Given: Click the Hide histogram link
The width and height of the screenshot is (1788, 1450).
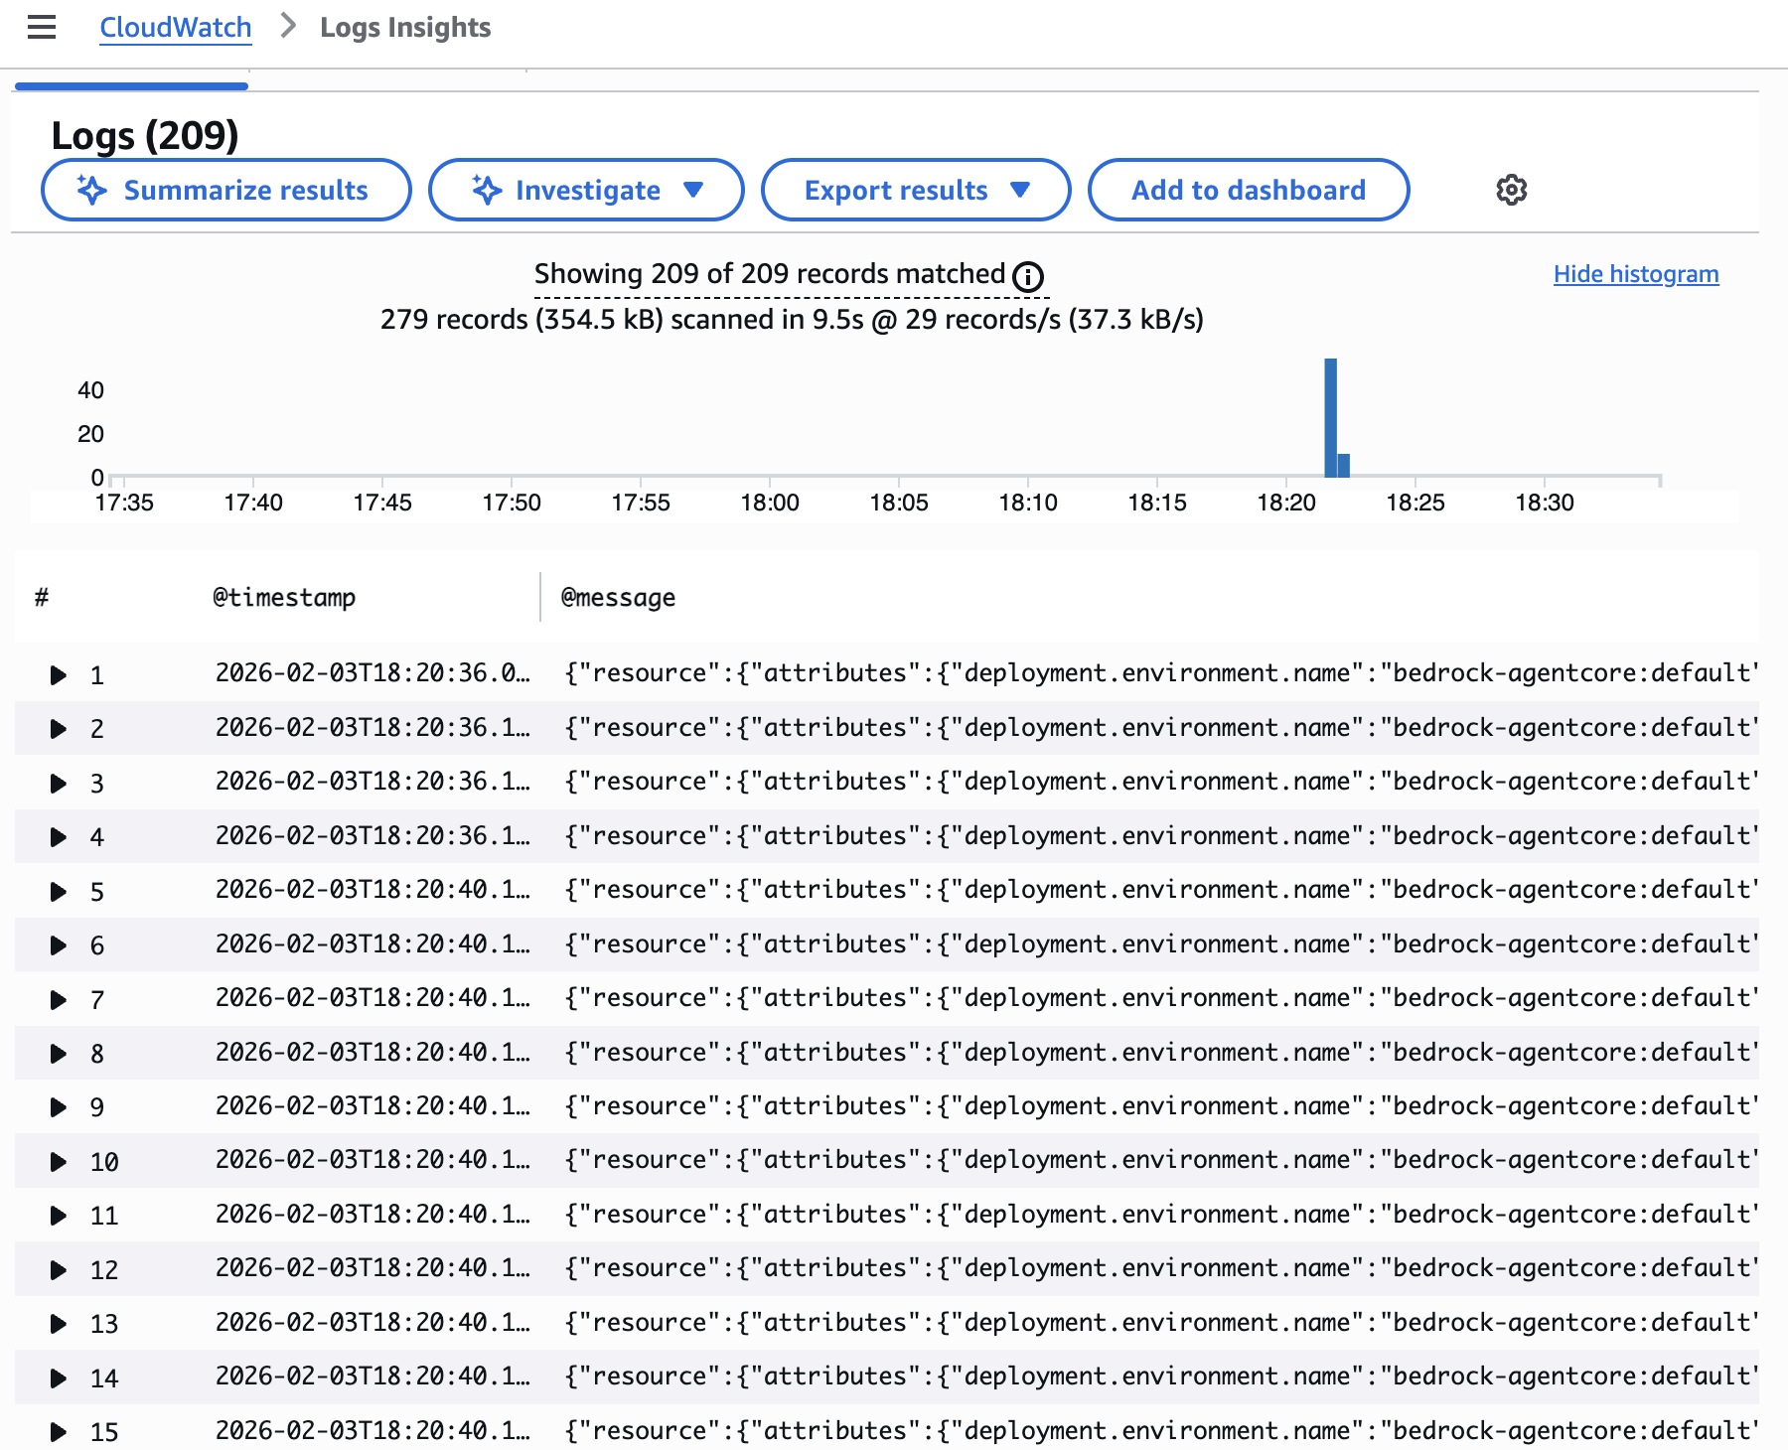Looking at the screenshot, I should coord(1636,274).
